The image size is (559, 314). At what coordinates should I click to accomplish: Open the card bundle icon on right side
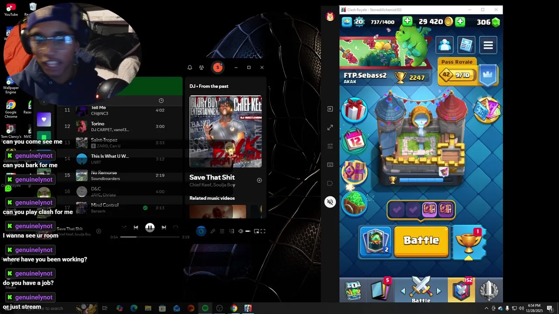tap(487, 109)
